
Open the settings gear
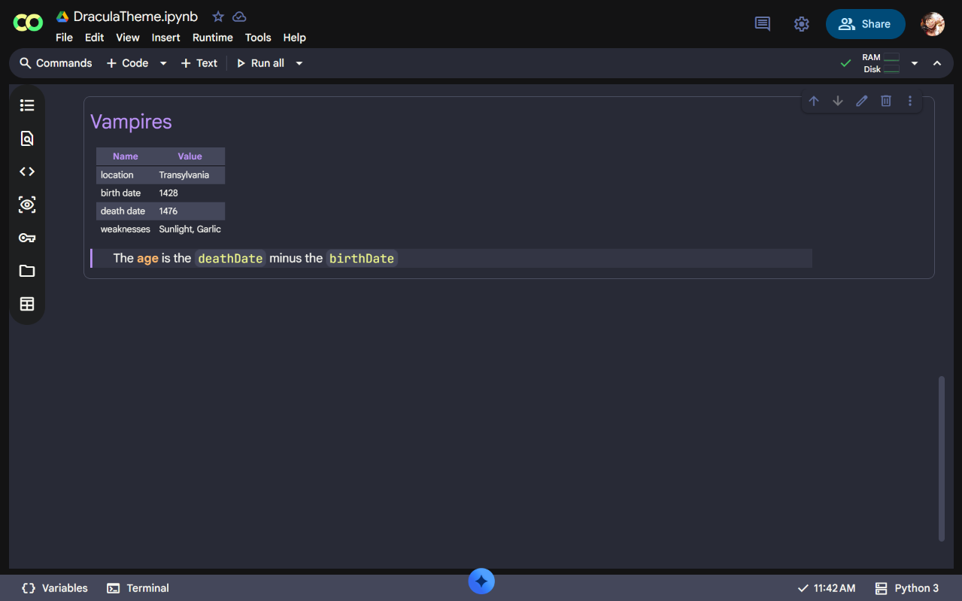click(x=802, y=24)
